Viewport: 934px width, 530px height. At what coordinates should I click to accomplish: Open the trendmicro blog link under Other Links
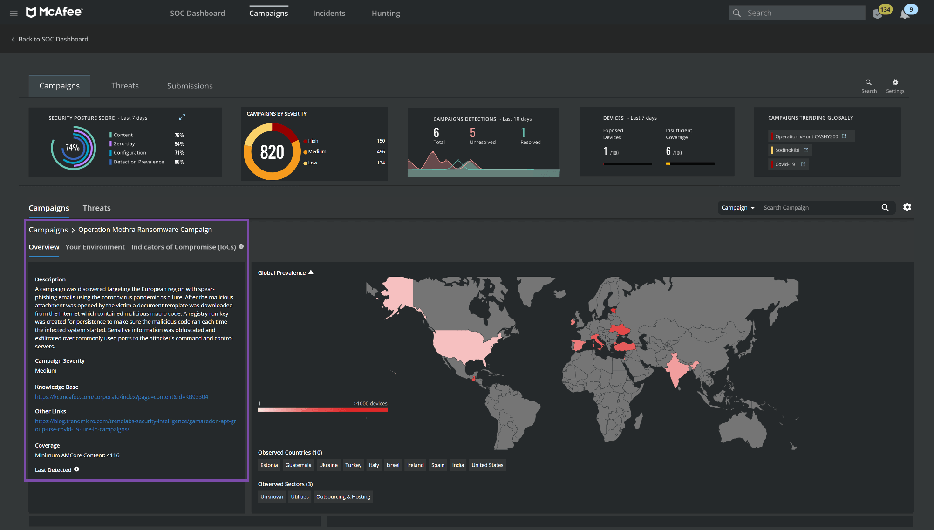point(136,425)
